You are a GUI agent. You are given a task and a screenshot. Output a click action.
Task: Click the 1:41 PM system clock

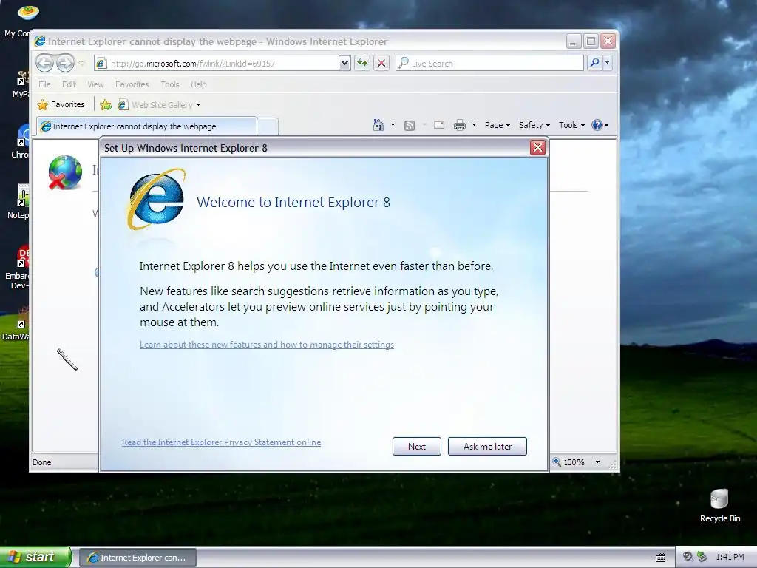(730, 558)
